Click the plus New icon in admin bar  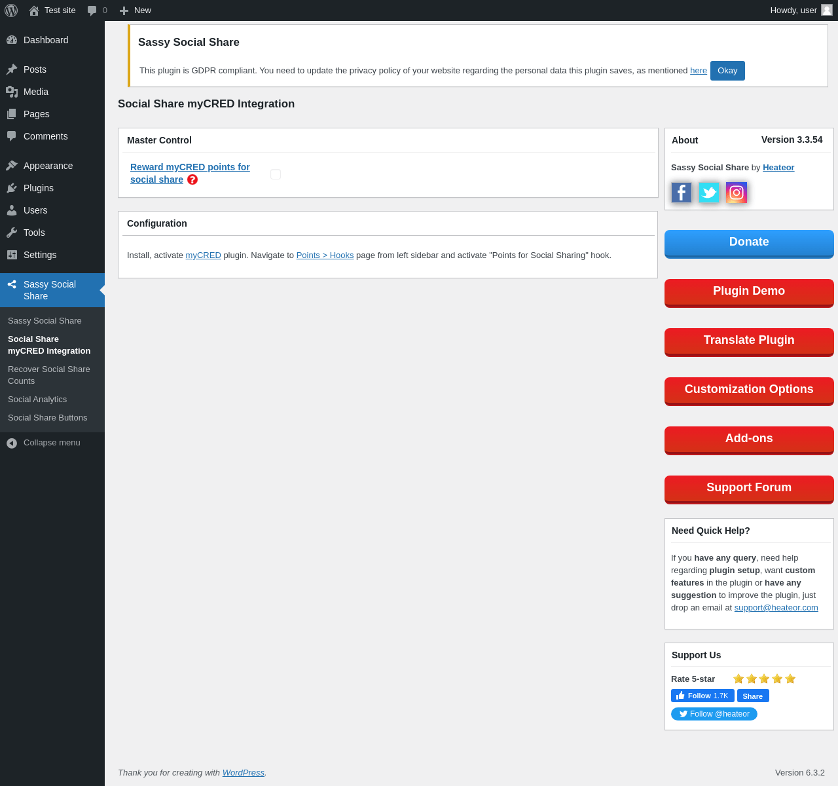click(124, 10)
